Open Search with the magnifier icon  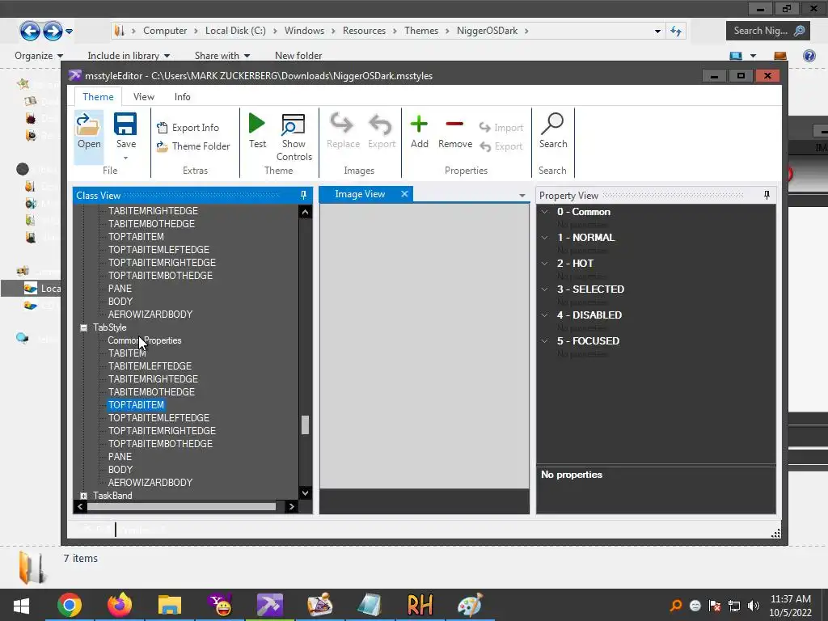point(552,124)
